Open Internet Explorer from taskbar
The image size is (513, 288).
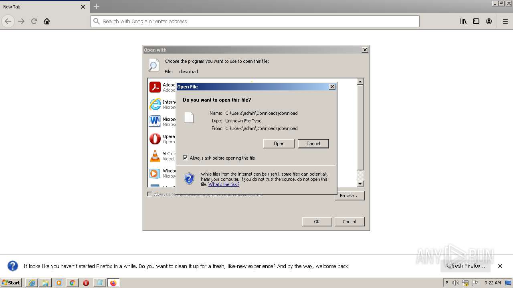coord(32,283)
